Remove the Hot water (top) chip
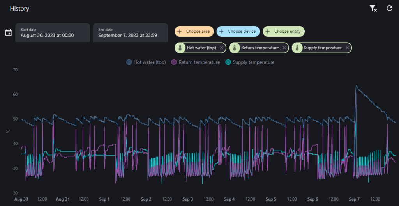Screen dimensions: 399x206 click(x=222, y=48)
